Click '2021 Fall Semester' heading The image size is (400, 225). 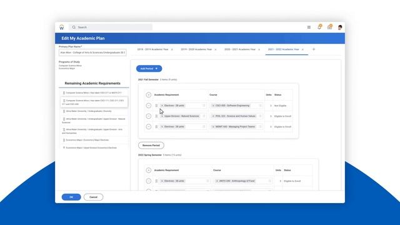point(148,79)
